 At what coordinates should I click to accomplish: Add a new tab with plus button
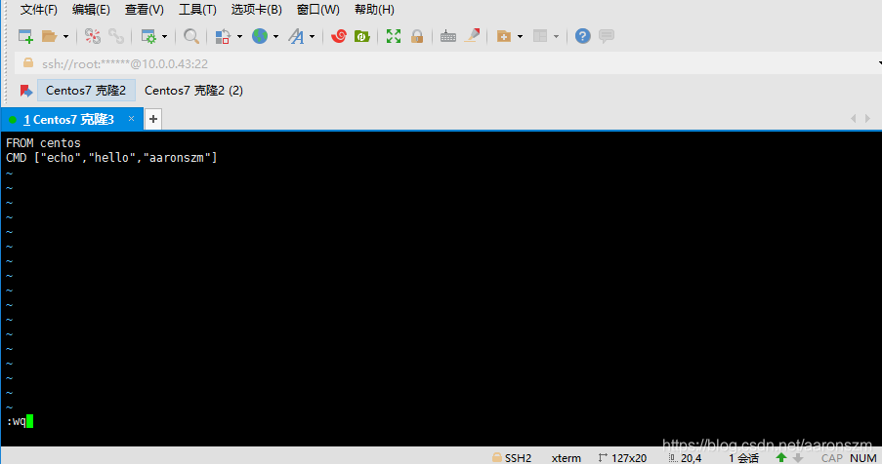(x=153, y=119)
